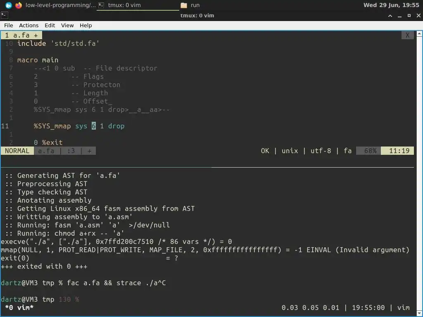
Task: Click the '130 %' exit code prompt
Action: (69, 299)
